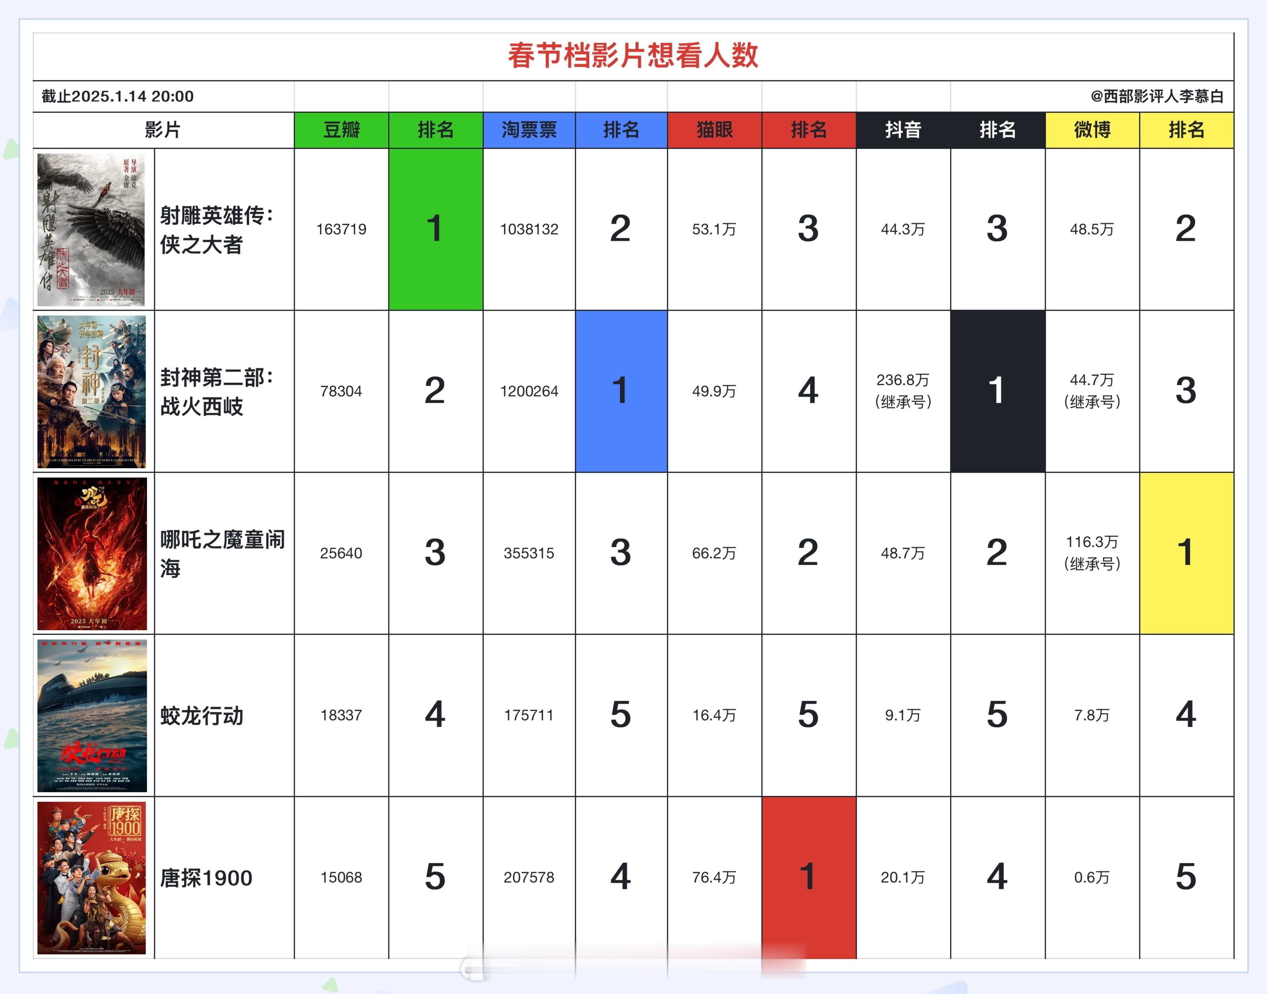Click the green 豆瓣 column header
This screenshot has height=994, width=1267.
click(x=342, y=130)
